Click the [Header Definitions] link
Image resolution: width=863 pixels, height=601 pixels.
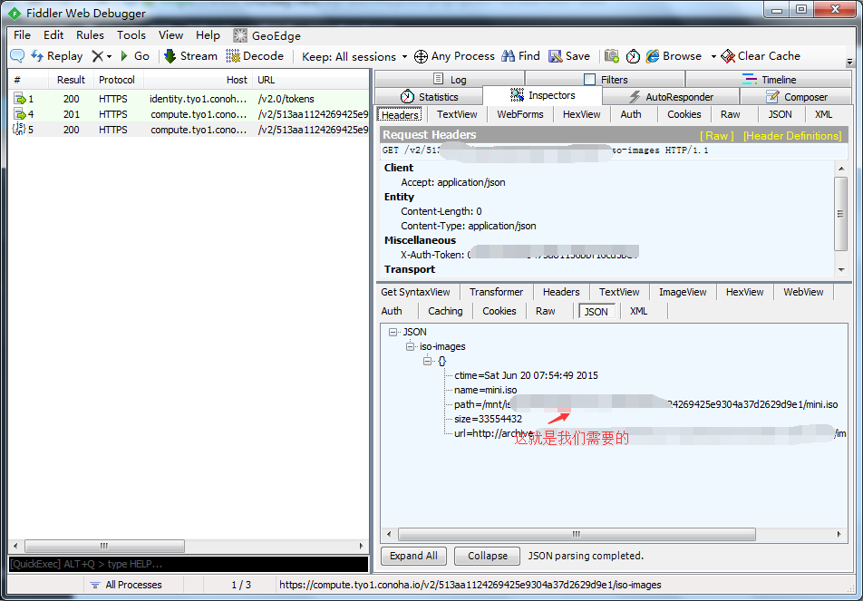792,135
